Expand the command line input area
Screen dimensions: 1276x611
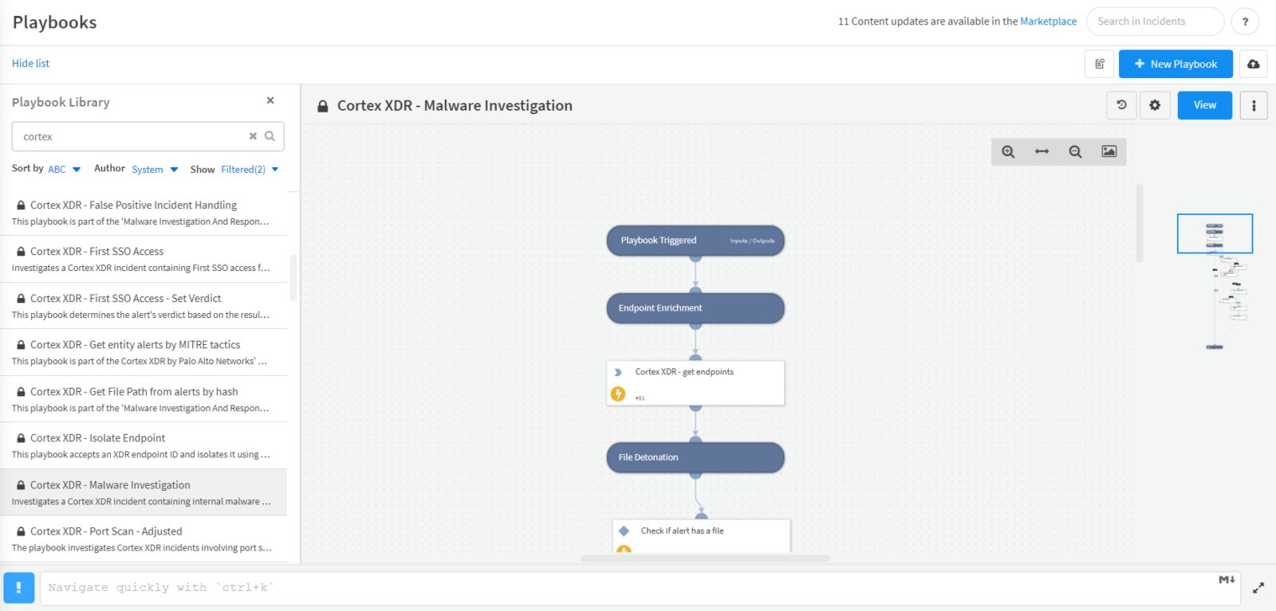click(1258, 588)
